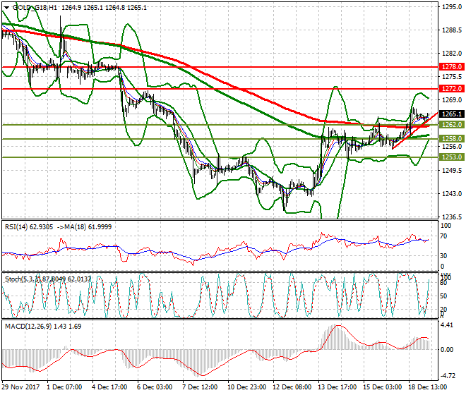Click the 4.41 MACD scale value

click(x=447, y=325)
